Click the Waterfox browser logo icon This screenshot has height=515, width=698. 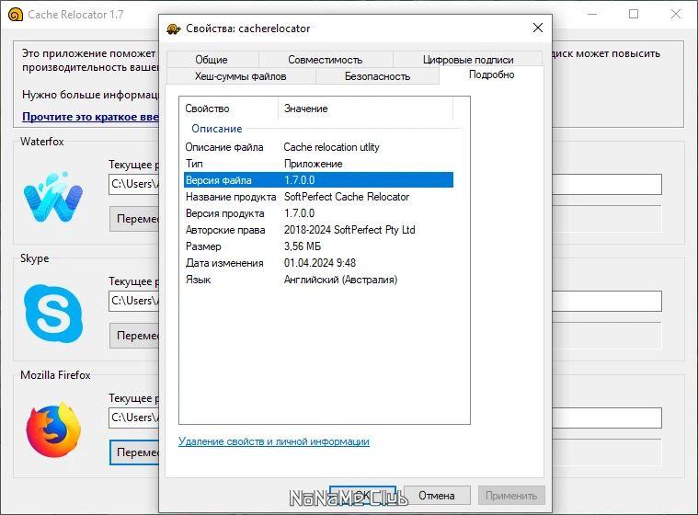[53, 196]
